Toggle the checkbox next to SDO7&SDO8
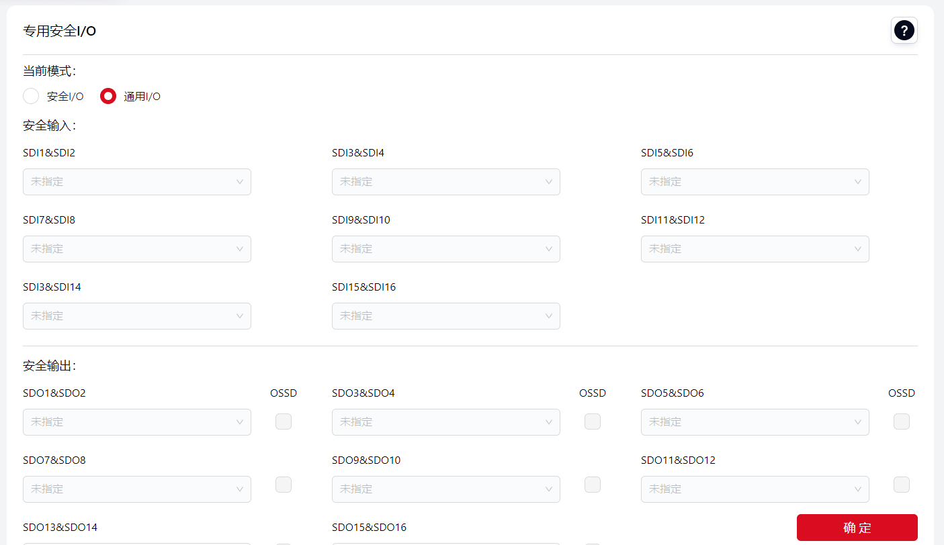944x545 pixels. (x=284, y=485)
